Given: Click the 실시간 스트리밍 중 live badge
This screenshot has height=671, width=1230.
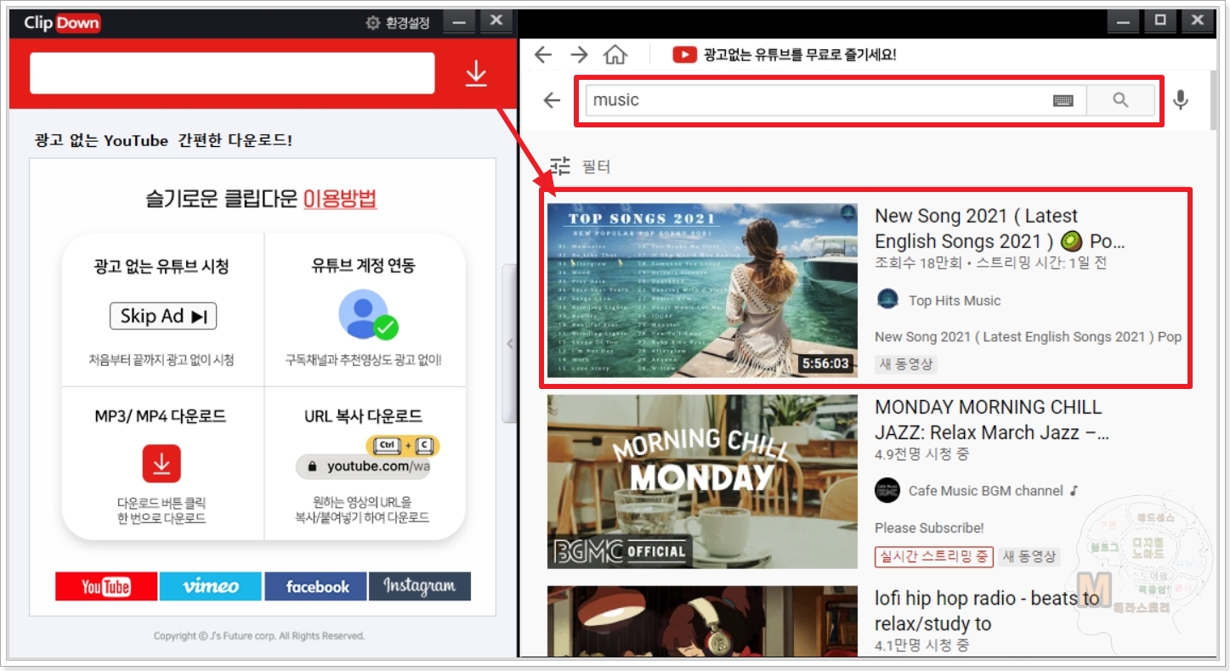Looking at the screenshot, I should click(x=933, y=556).
